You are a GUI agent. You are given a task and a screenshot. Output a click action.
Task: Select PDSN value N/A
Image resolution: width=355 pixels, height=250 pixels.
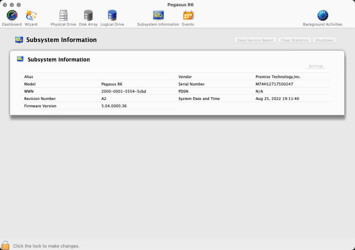(x=259, y=91)
